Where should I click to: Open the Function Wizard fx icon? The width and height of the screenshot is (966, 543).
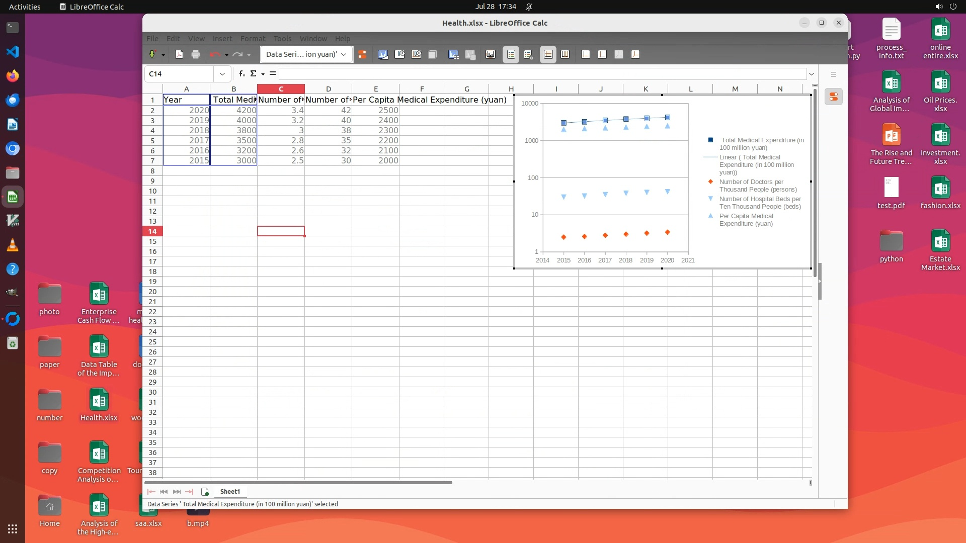pos(242,74)
